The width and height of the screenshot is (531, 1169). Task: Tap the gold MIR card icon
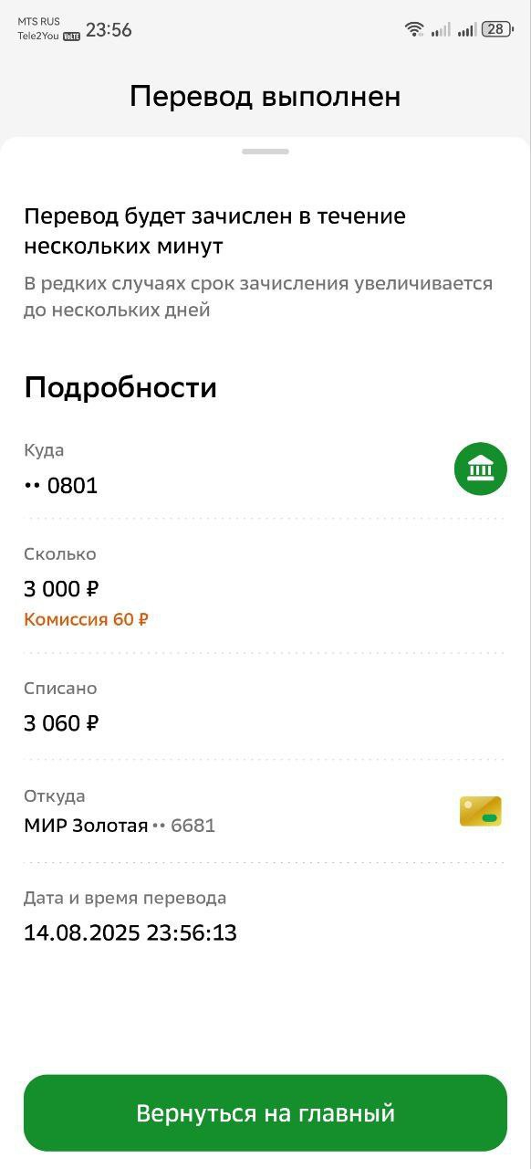tap(481, 811)
